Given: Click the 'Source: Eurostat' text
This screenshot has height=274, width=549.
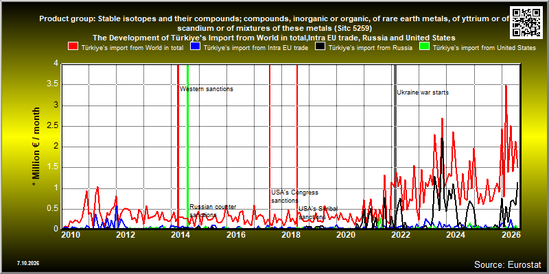Looking at the screenshot, I should click(507, 264).
